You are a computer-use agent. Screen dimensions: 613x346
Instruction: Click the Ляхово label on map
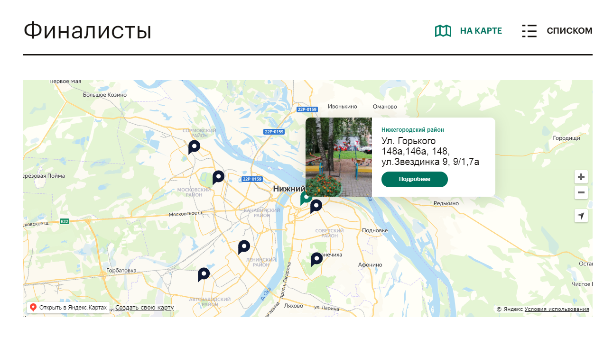click(293, 306)
